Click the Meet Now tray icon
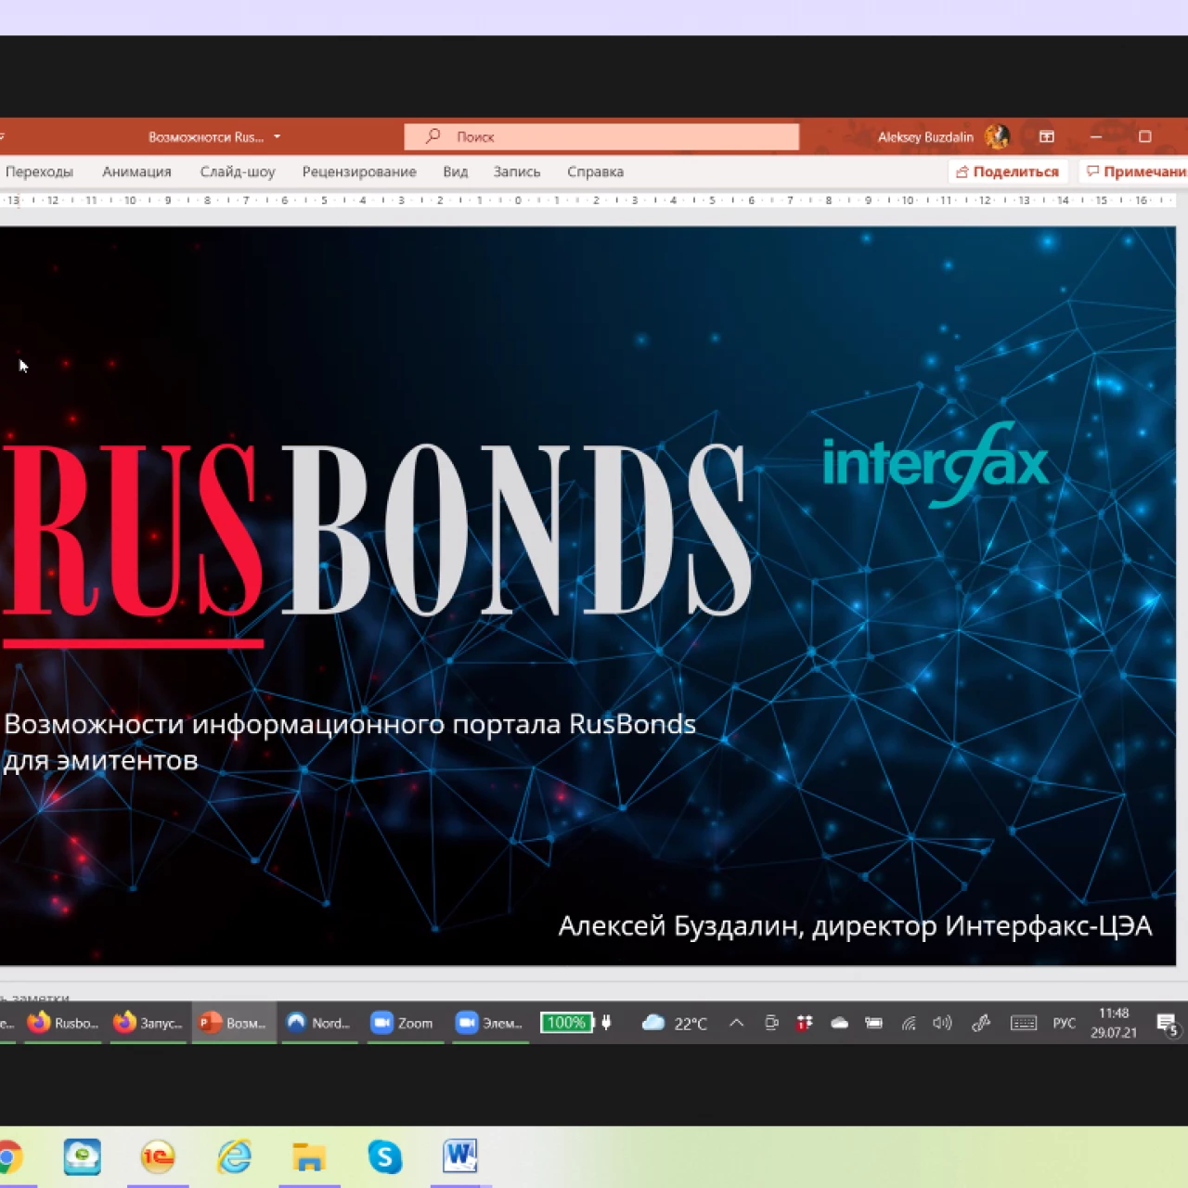The width and height of the screenshot is (1188, 1188). point(771,1023)
